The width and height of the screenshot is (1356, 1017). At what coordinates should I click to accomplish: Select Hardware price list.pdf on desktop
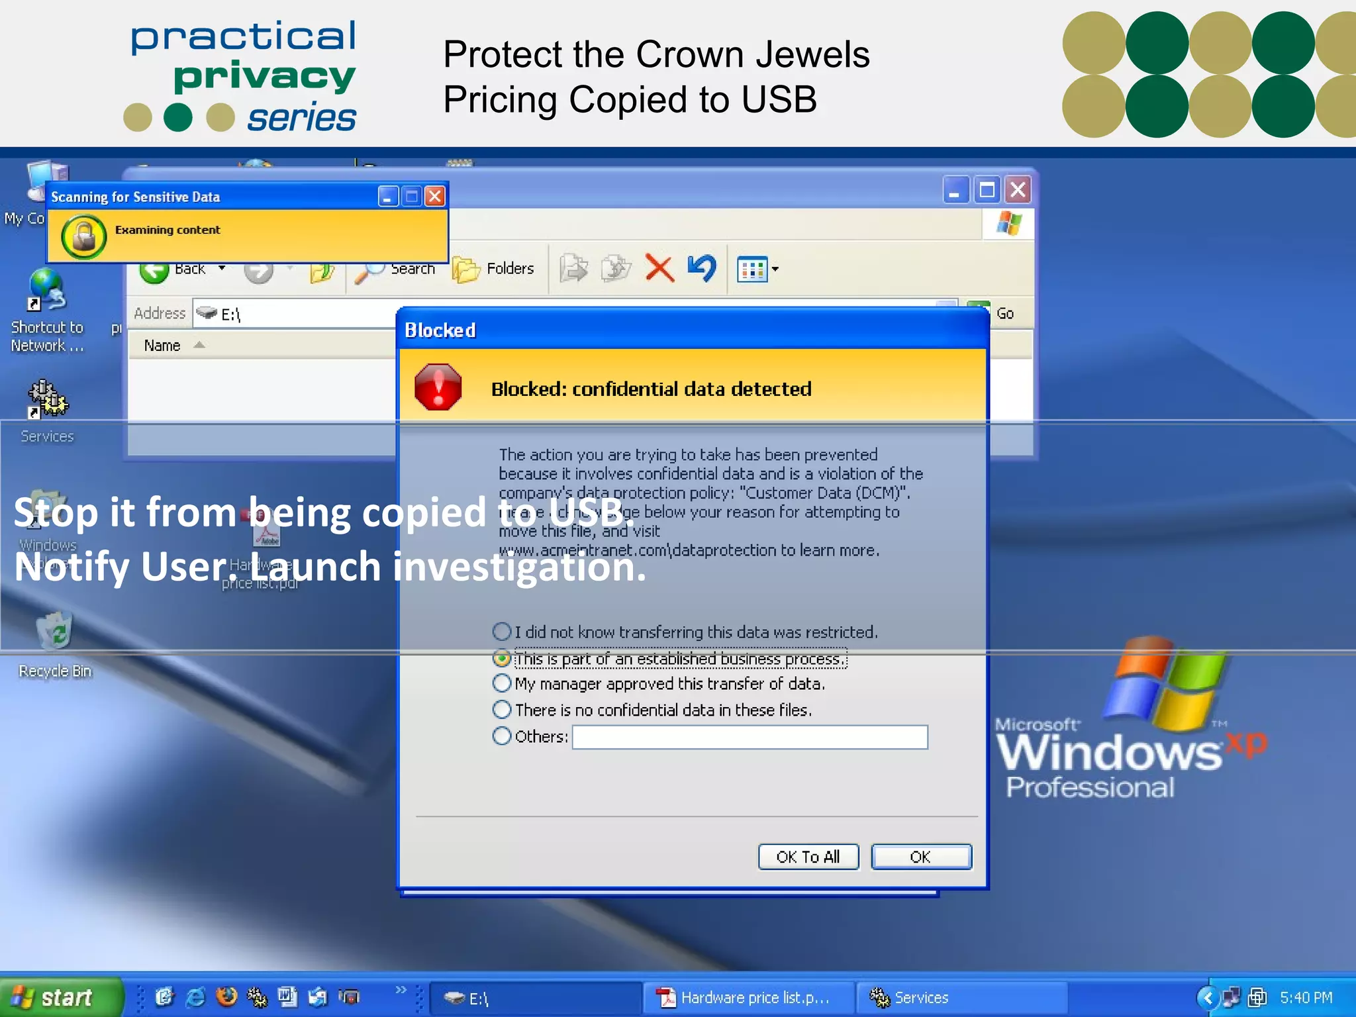[262, 547]
